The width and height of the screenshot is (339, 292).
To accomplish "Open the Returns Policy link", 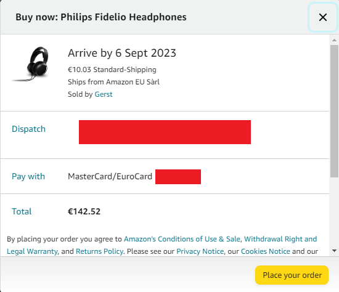I will tap(100, 251).
